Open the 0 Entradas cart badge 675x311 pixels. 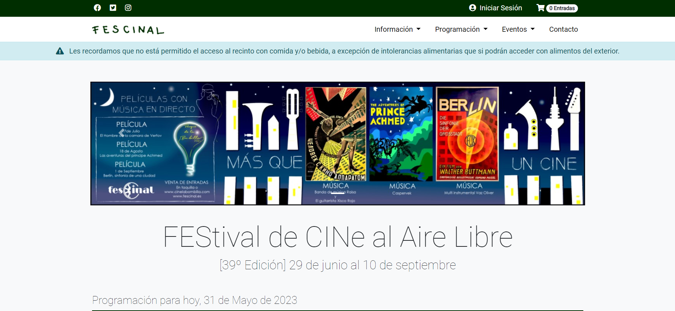point(562,8)
